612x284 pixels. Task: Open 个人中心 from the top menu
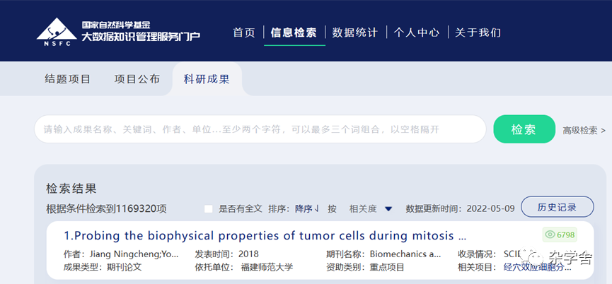tap(417, 32)
